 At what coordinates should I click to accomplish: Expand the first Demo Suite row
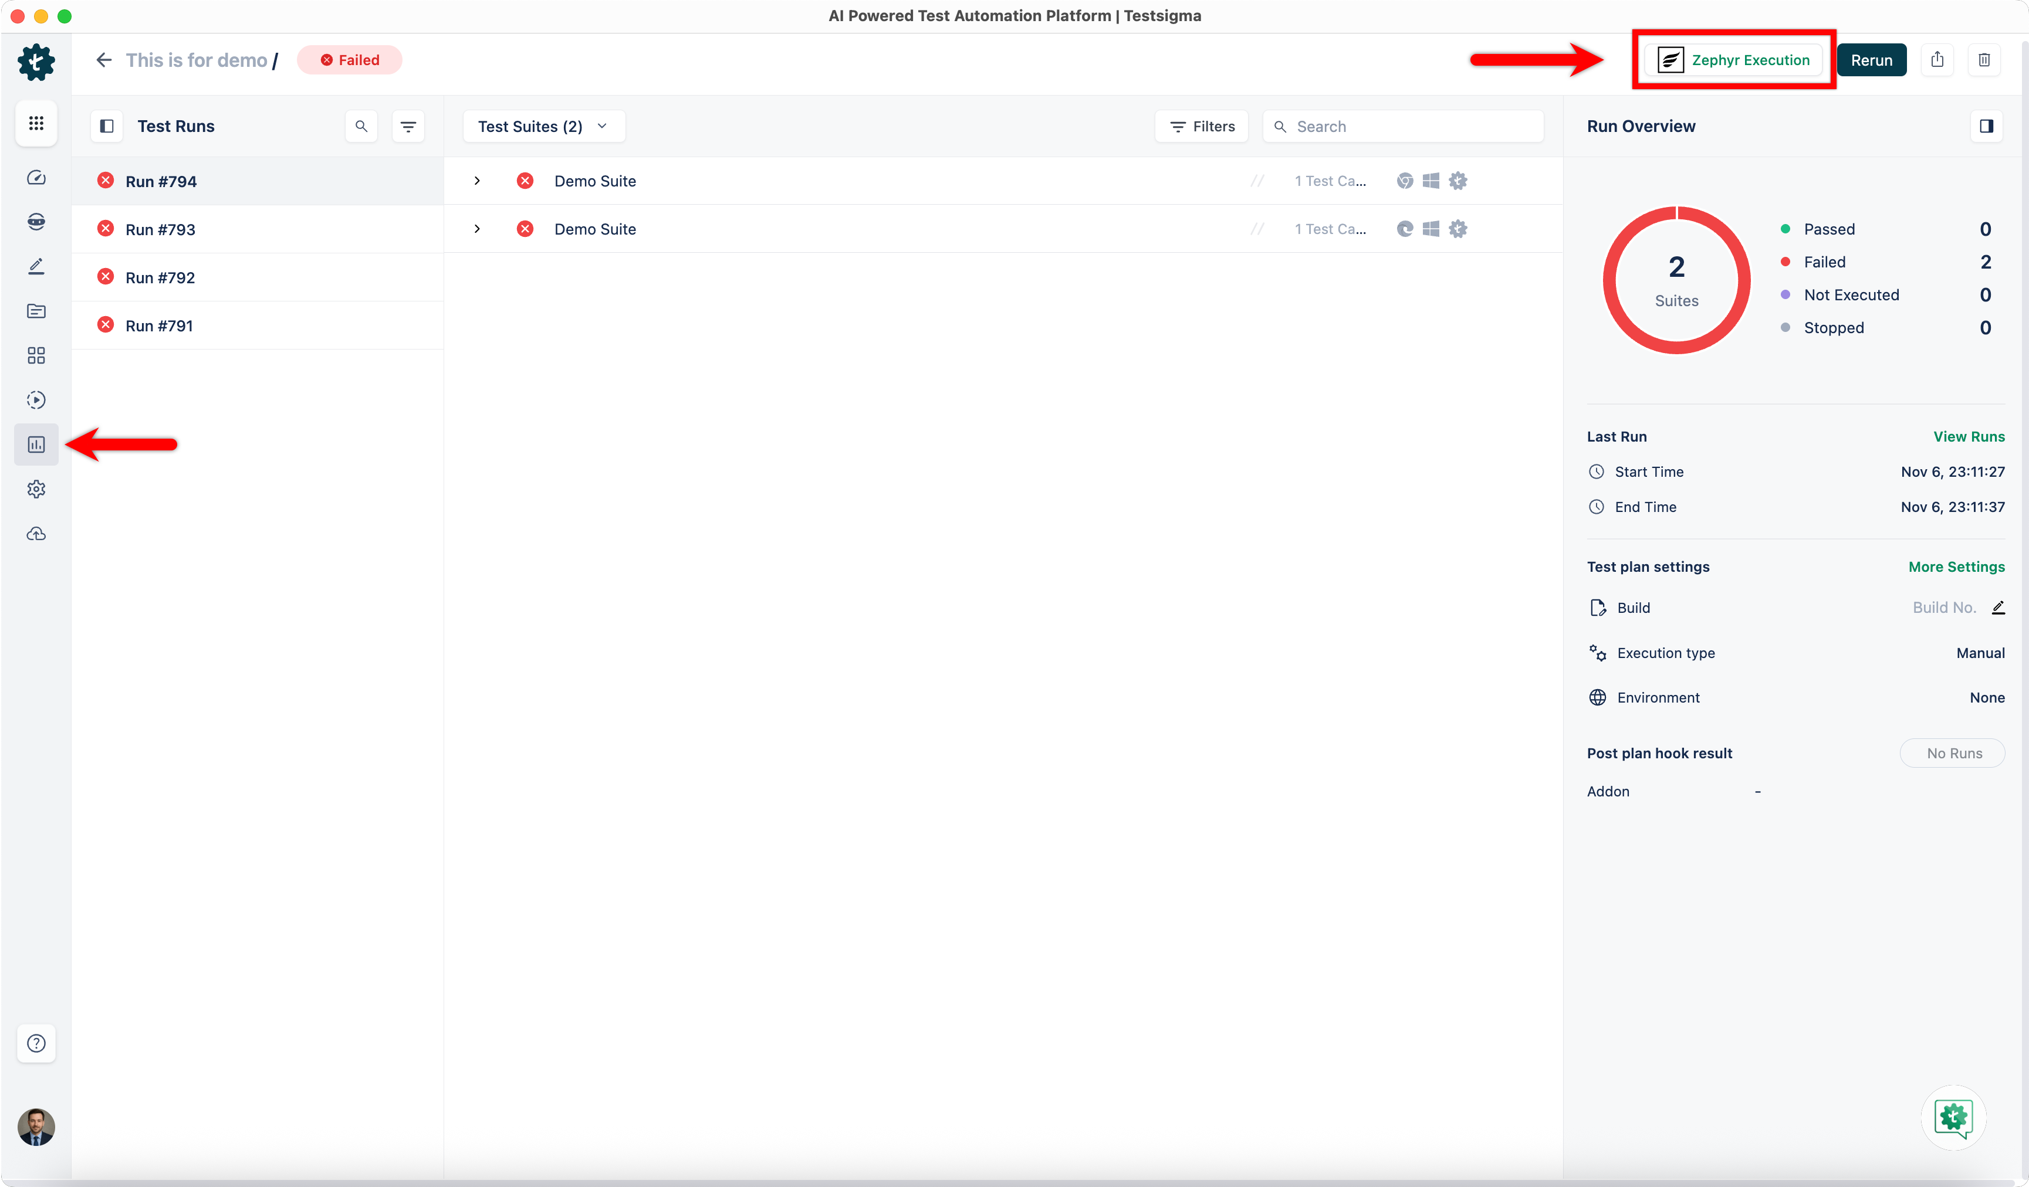click(476, 181)
